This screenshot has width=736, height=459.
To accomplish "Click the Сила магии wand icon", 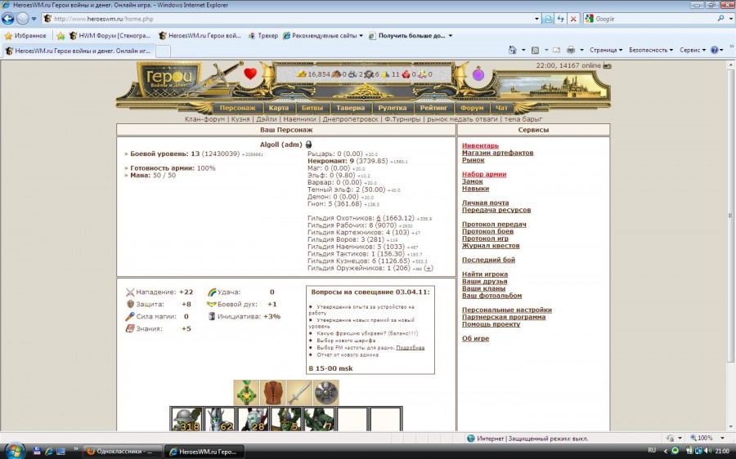I will (130, 316).
